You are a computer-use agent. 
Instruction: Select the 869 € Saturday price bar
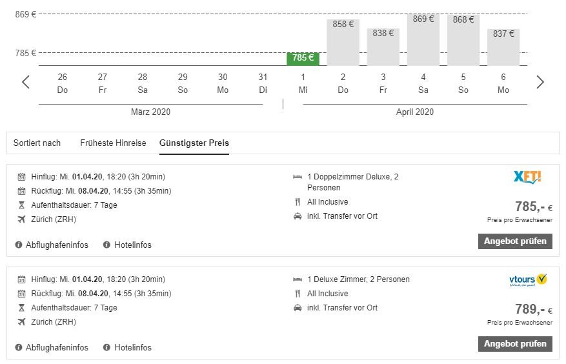point(423,39)
